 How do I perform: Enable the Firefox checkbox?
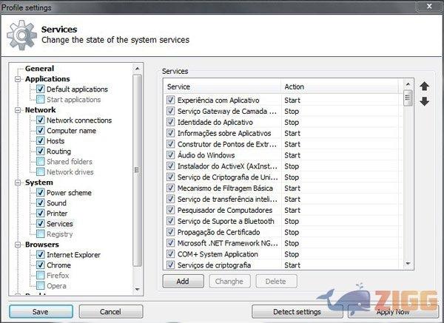(x=40, y=276)
